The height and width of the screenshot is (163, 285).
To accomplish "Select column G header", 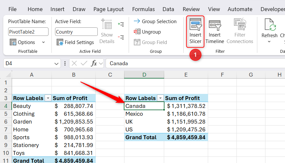I will (251, 75).
